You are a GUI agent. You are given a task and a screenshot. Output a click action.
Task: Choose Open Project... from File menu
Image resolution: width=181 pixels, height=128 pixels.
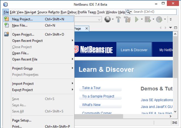click(x=38, y=34)
